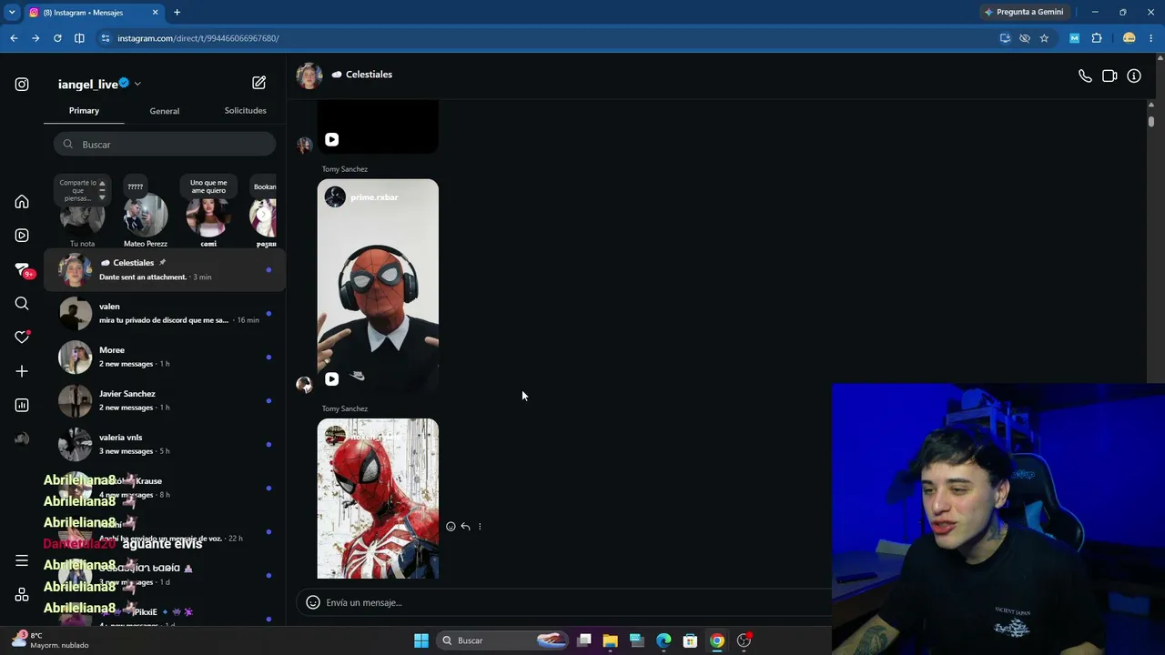Click the chat scrollbar up arrow
The image size is (1165, 655).
tap(1151, 105)
